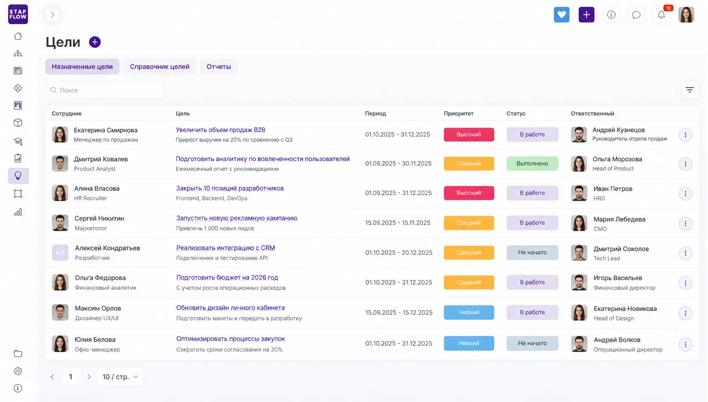This screenshot has width=708, height=402.
Task: Open goal Реализовать интеграцию с CRM
Action: coord(226,248)
